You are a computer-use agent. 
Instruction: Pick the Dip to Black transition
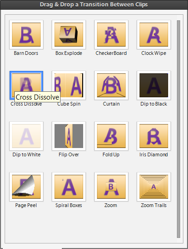click(154, 85)
